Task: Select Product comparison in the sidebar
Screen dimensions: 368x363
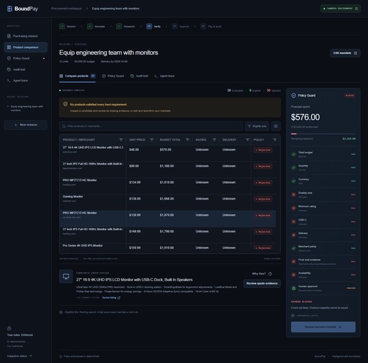Action: [x=25, y=47]
